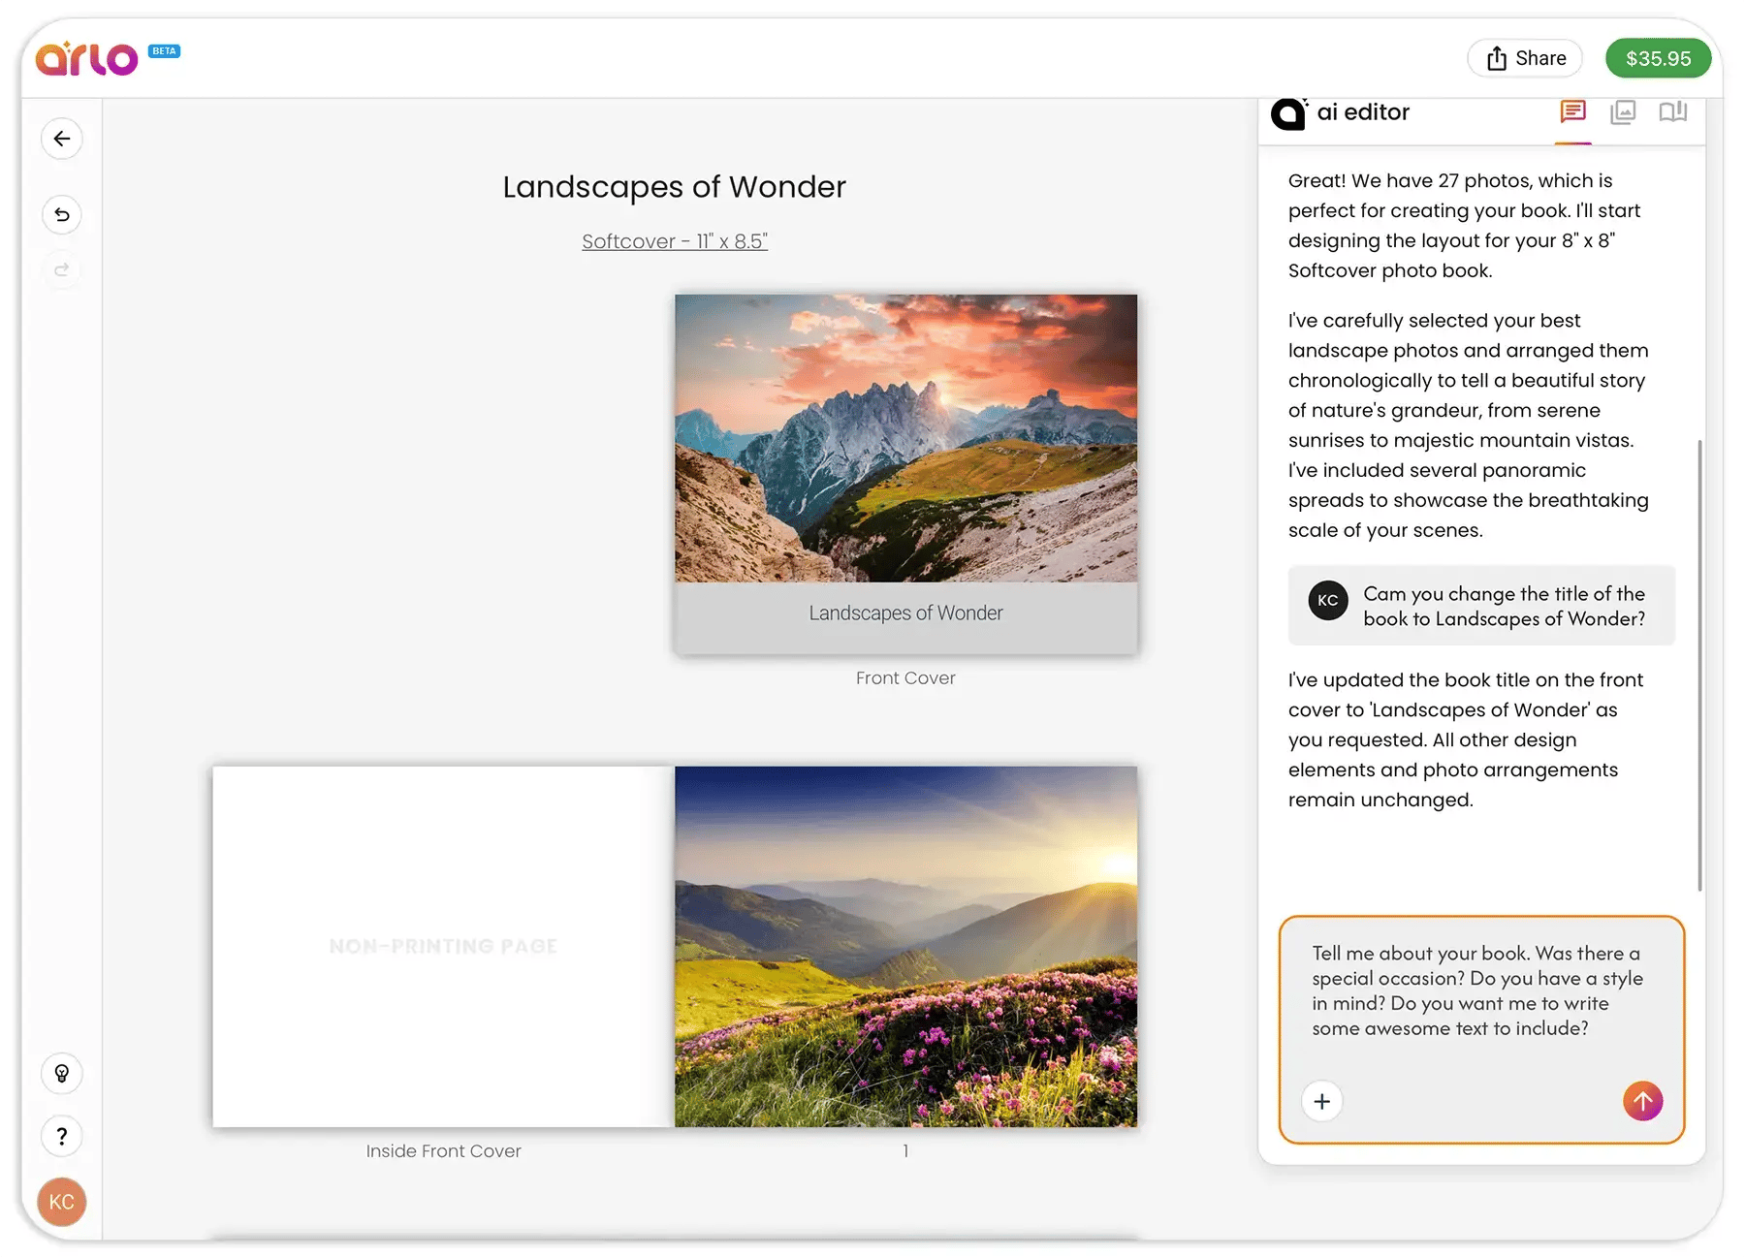Click the back arrow to exit editor
1745x1257 pixels.
coord(61,139)
